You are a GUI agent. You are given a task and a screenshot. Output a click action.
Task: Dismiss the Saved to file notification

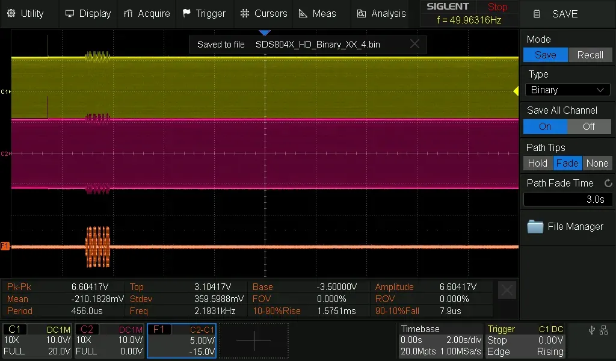click(414, 44)
